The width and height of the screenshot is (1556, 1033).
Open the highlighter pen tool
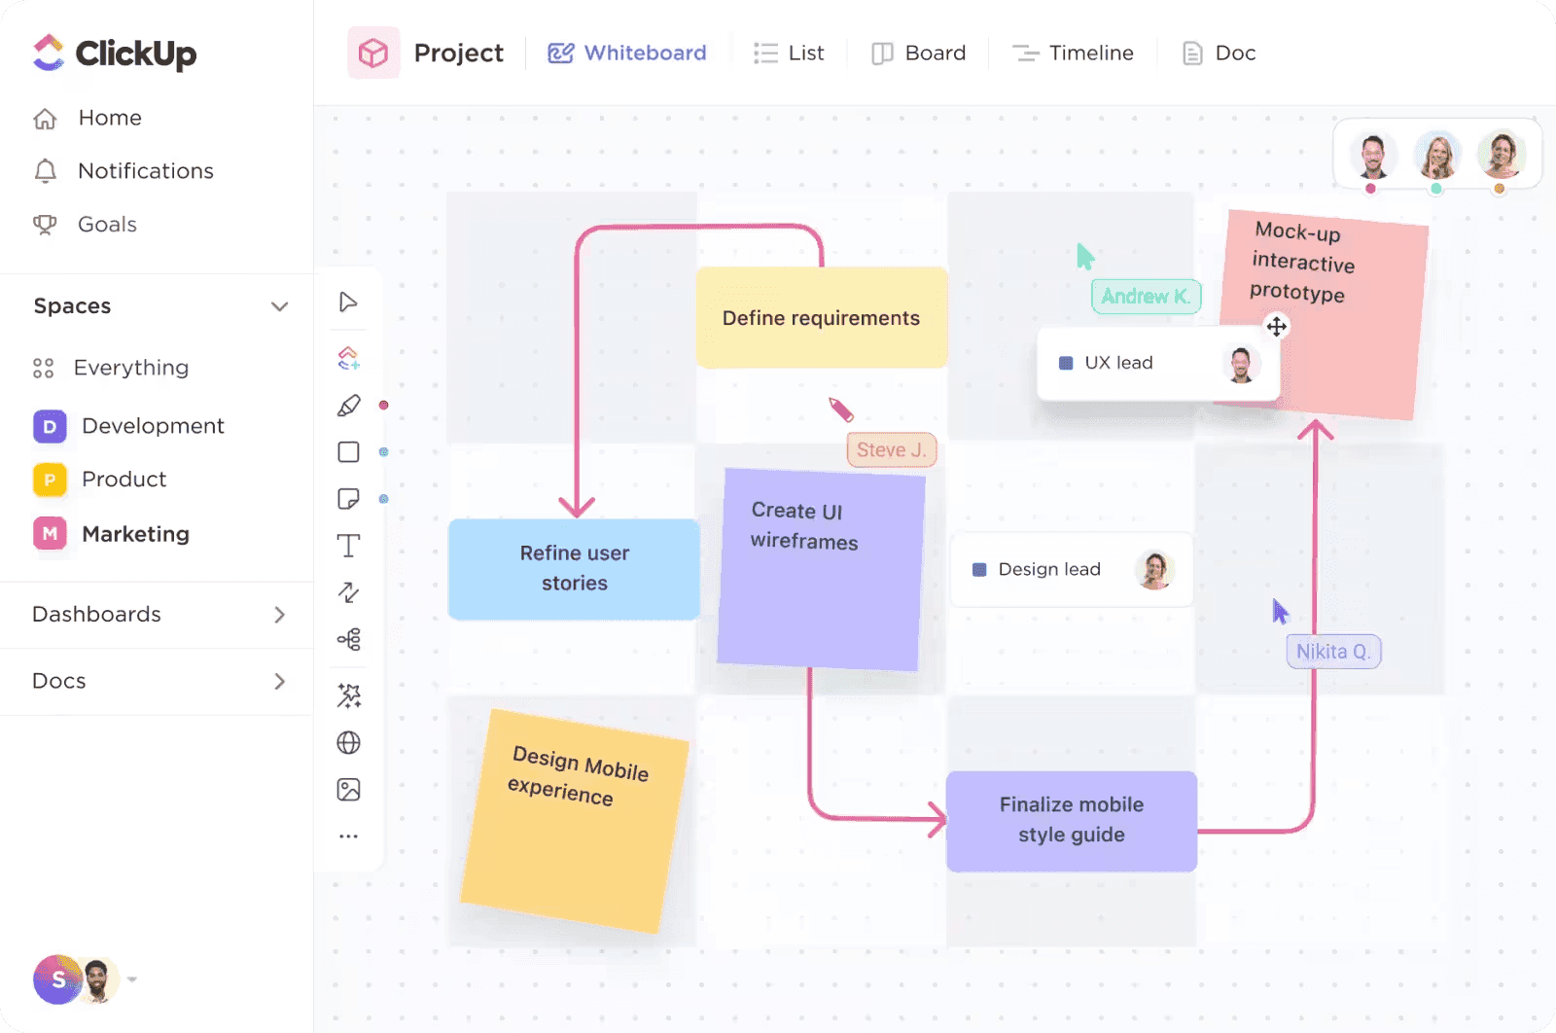point(348,406)
